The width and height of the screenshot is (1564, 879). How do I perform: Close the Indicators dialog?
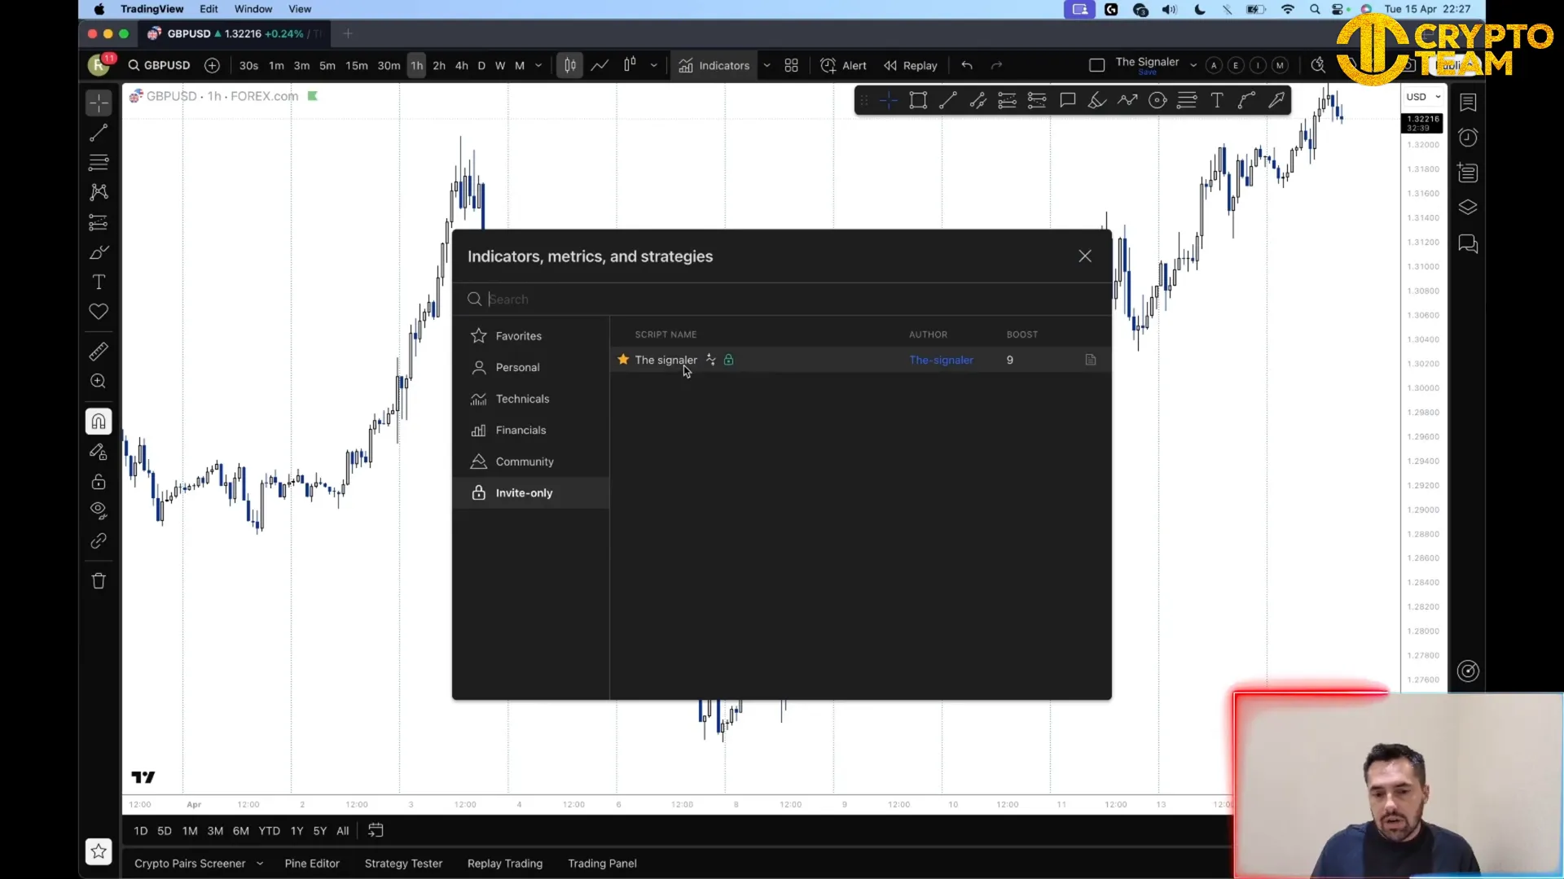click(1085, 256)
